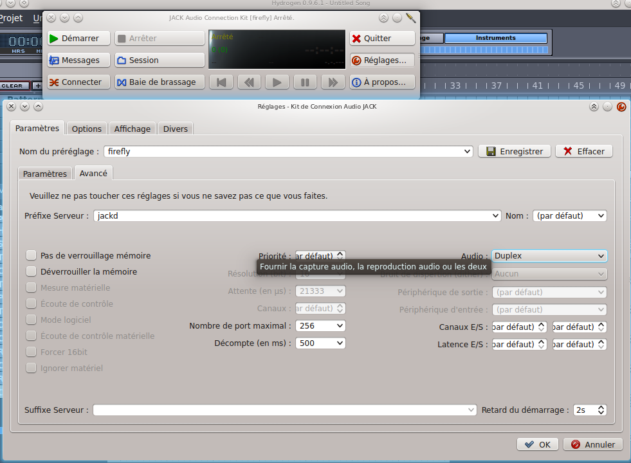This screenshot has width=631, height=463.
Task: Select the inner Paramètres sub-tab
Action: 44,174
